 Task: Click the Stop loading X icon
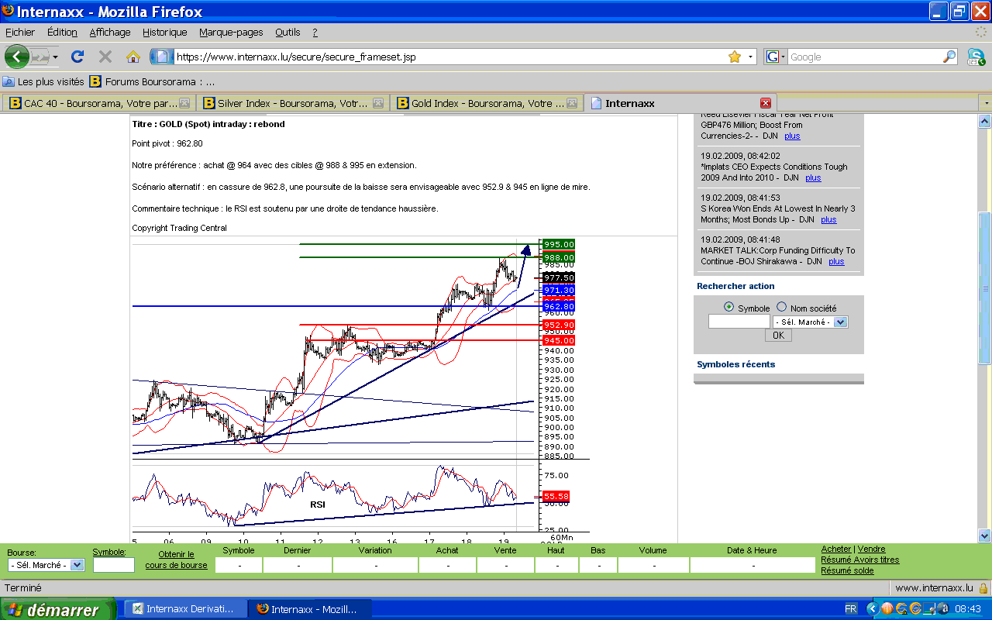click(105, 57)
